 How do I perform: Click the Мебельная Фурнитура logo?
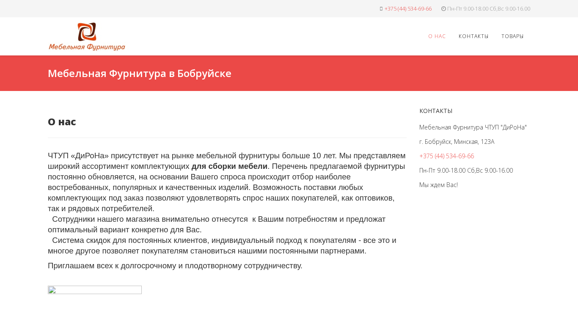pos(87,36)
